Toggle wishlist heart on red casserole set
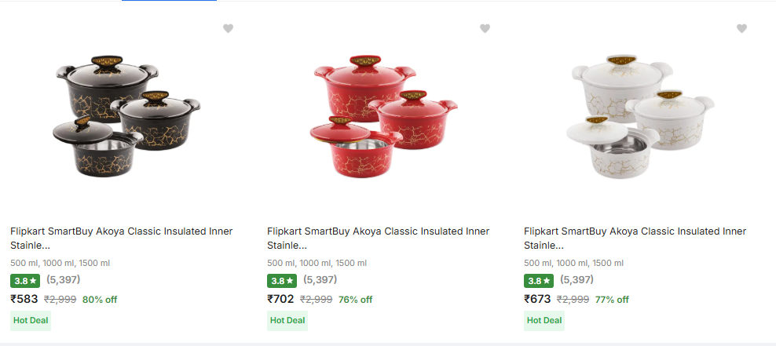Viewport: 776px width, 346px height. click(x=485, y=29)
